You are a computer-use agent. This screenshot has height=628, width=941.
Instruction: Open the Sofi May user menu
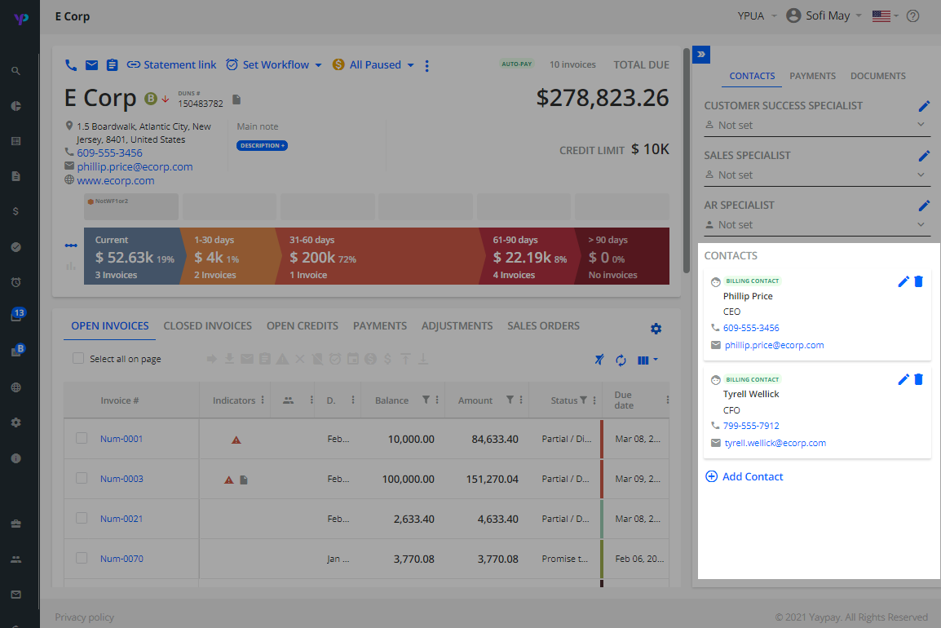point(824,15)
